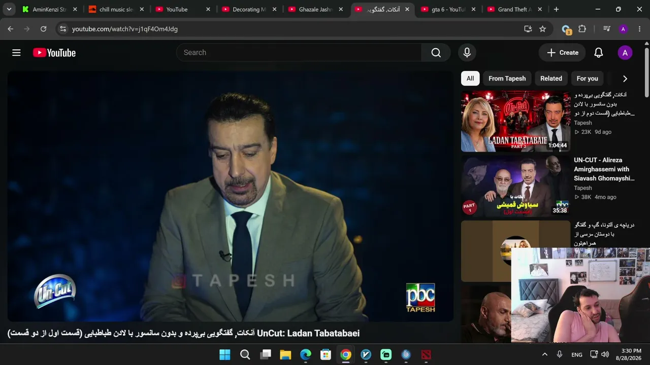Open the Chrome profile avatar in toolbar
The height and width of the screenshot is (365, 650).
pos(623,29)
